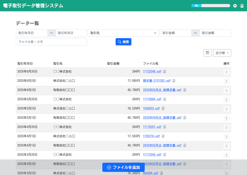Image resolution: width=247 pixels, height=175 pixels.
Task: Click the 取引年月日 column header
Action: 25,64
